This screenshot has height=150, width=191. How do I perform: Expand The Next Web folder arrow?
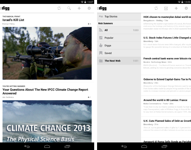click(98, 61)
